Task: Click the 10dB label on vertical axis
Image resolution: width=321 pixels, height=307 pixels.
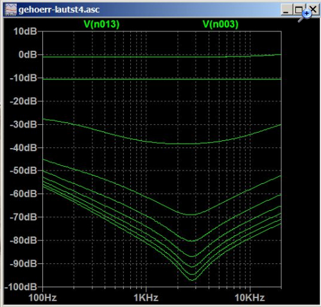Action: pos(25,31)
